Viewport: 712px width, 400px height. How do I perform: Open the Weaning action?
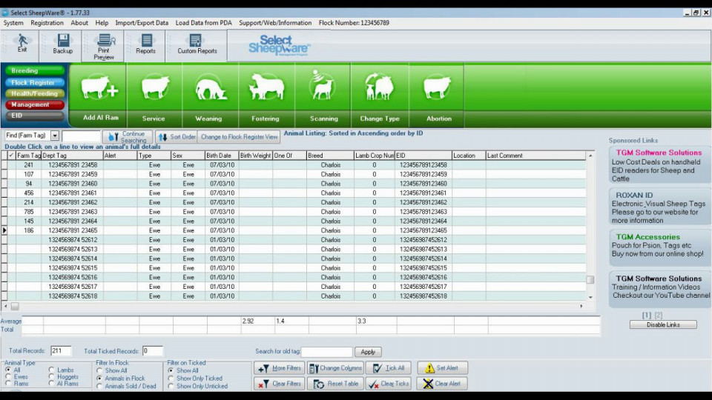[x=209, y=96]
